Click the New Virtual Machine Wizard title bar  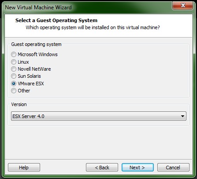pyautogui.click(x=88, y=8)
